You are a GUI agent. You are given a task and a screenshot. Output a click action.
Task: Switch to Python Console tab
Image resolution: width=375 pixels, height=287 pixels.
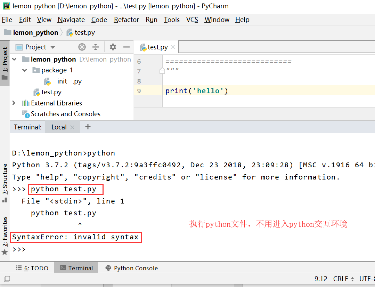(131, 268)
